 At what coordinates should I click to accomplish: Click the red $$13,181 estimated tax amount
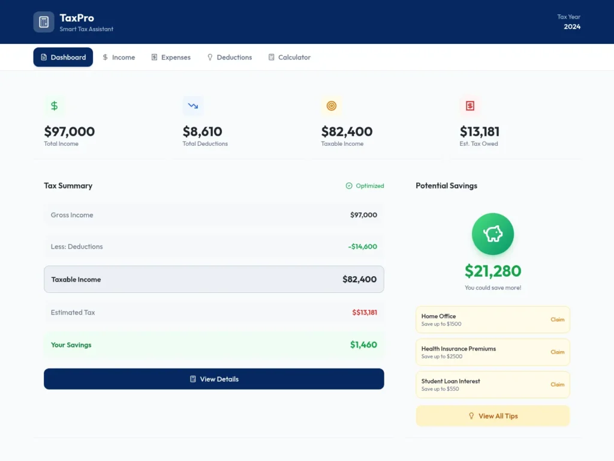pos(365,312)
